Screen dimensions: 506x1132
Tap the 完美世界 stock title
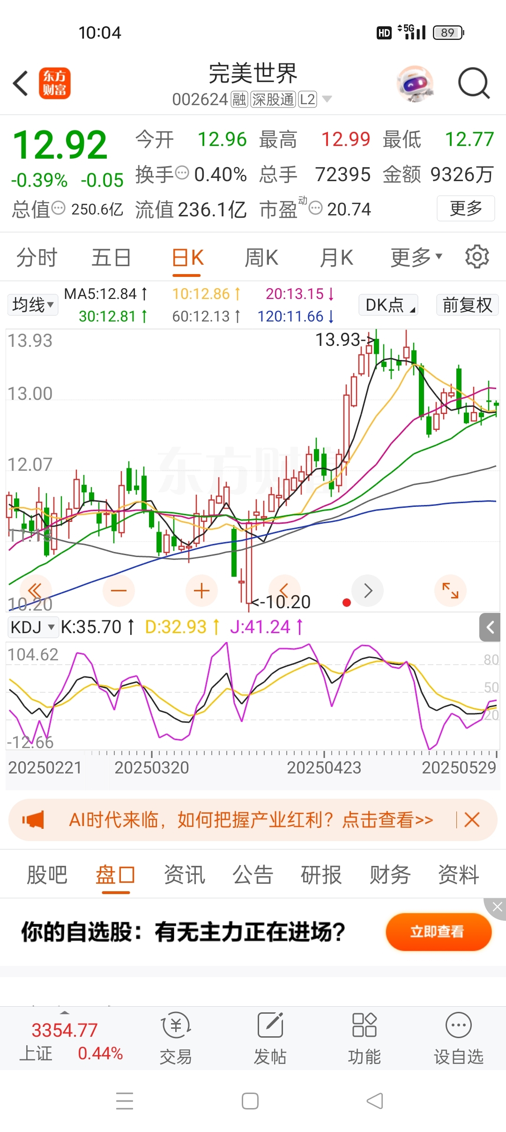pyautogui.click(x=253, y=73)
